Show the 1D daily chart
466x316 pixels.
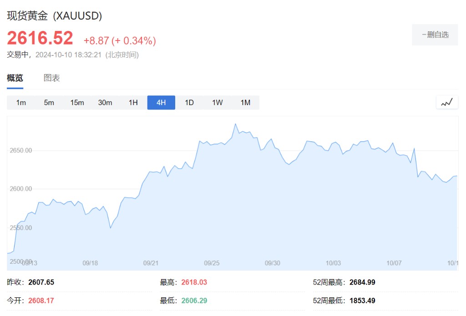[189, 103]
